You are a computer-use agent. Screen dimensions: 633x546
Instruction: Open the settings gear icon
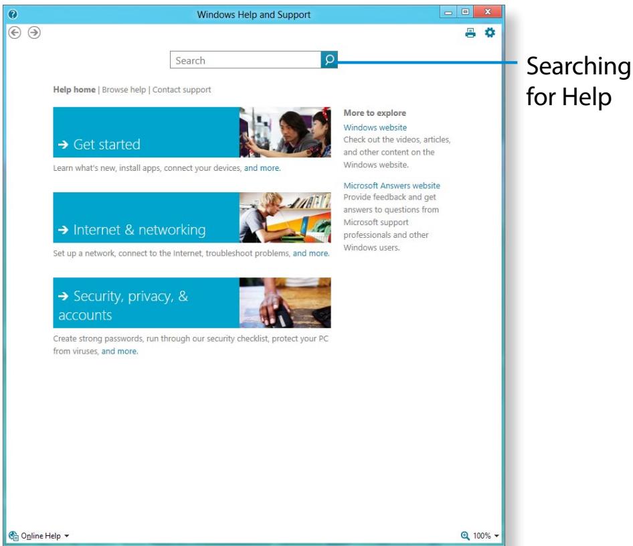(490, 32)
